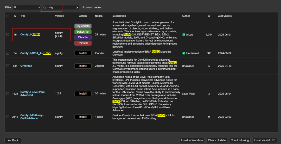This screenshot has height=144, width=281.
Task: Sort by the Last Update column header
Action: pos(225,16)
